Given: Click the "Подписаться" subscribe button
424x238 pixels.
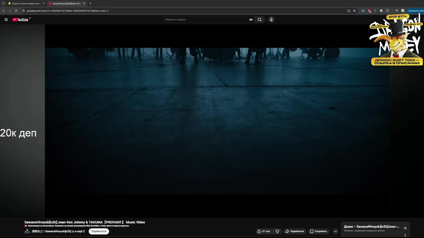Looking at the screenshot, I should click(99, 231).
